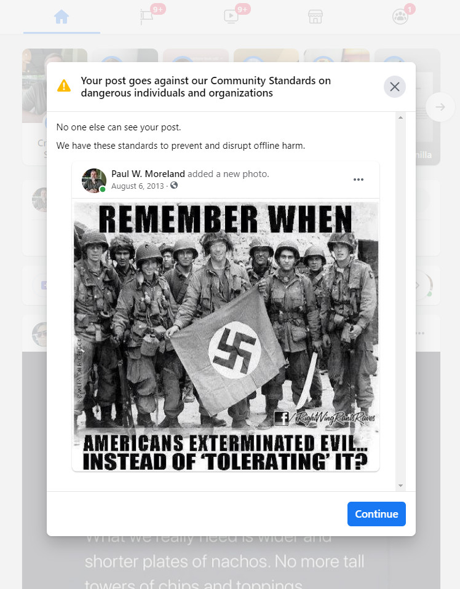Click the Continue button
This screenshot has height=589, width=460.
376,514
